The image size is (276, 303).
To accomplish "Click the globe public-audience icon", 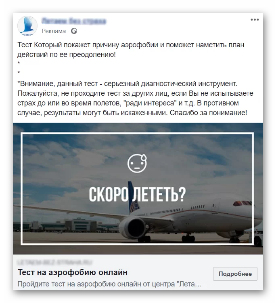I will [x=74, y=31].
